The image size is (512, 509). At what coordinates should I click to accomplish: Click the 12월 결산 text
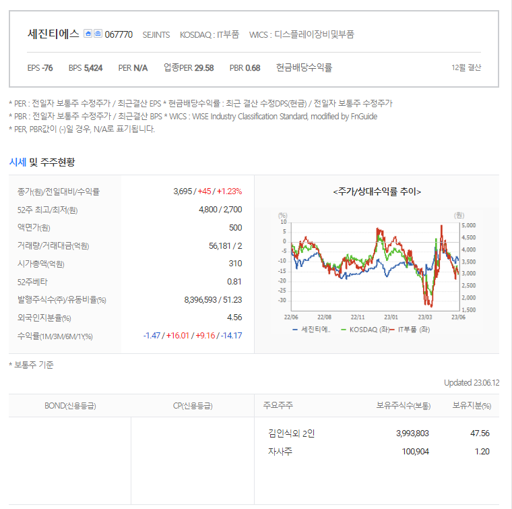(x=466, y=67)
